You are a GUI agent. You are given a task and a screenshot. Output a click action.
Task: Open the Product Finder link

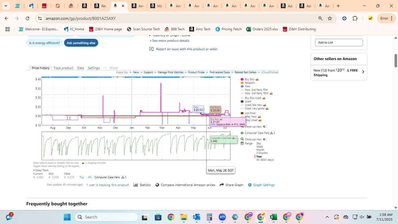coord(196,72)
